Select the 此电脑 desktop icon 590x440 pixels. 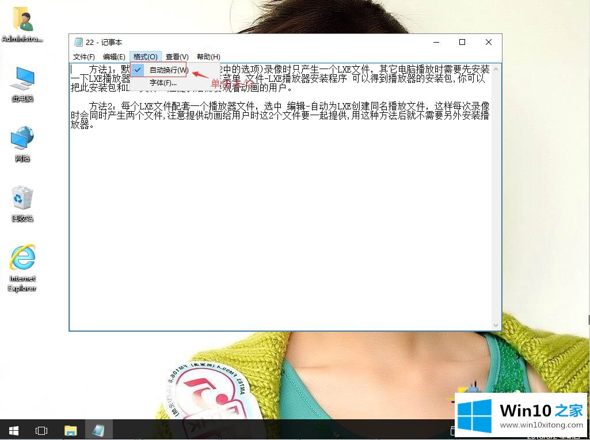point(22,84)
